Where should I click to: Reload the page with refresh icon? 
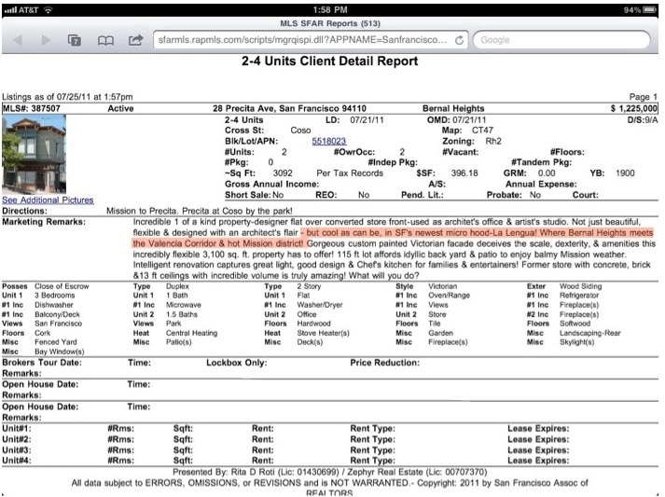458,41
